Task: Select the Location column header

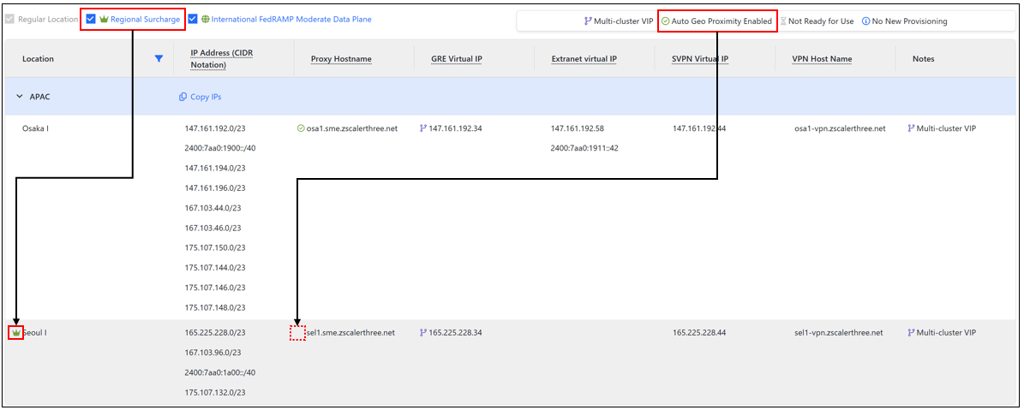Action: 38,59
